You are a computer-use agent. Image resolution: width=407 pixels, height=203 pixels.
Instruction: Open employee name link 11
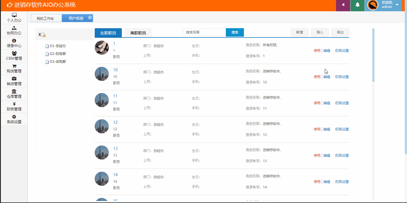(115, 96)
